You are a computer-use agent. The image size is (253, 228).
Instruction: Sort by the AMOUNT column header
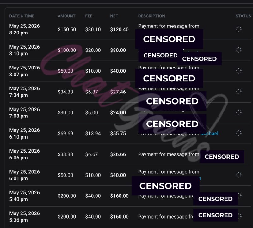tap(66, 16)
